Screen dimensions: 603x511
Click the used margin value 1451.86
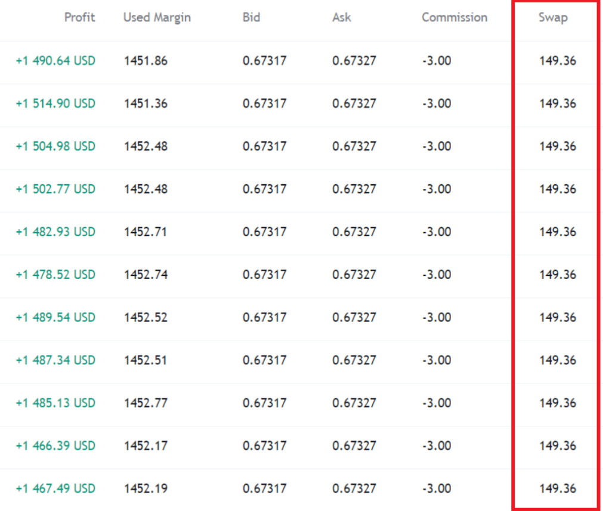(146, 60)
